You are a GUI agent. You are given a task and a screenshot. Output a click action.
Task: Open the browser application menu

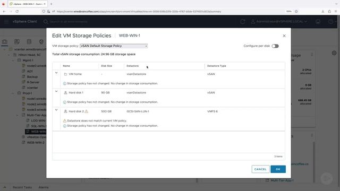point(336,11)
